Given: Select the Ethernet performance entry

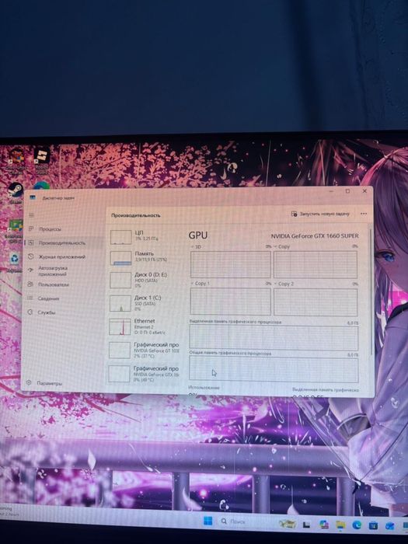Looking at the screenshot, I should click(x=145, y=326).
